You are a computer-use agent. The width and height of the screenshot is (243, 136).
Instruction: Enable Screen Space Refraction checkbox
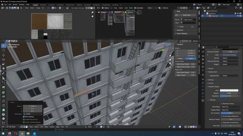coord(222,116)
